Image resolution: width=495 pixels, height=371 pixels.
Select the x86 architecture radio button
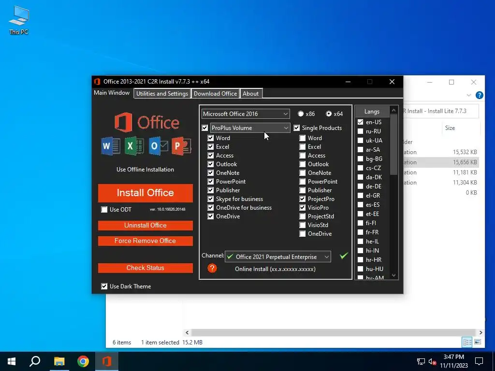(x=301, y=114)
